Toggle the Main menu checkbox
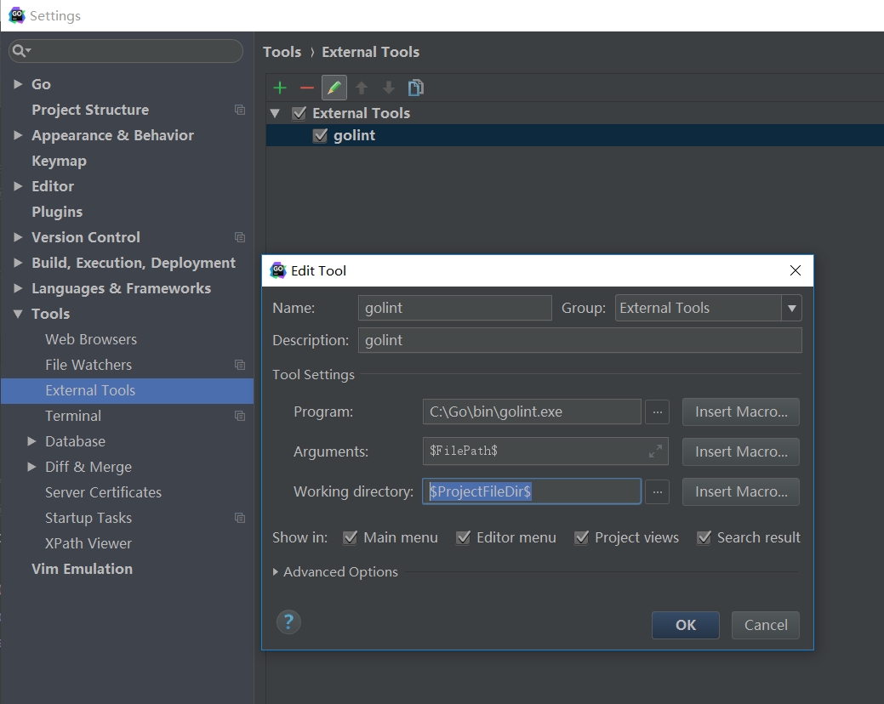Viewport: 884px width, 704px height. [350, 537]
